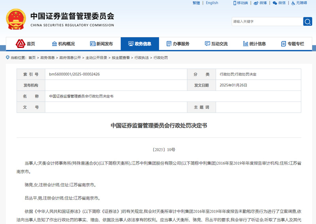The width and height of the screenshot is (316, 224).
Task: Click the red CSRC logo beside 首页
Action: [x=21, y=43]
